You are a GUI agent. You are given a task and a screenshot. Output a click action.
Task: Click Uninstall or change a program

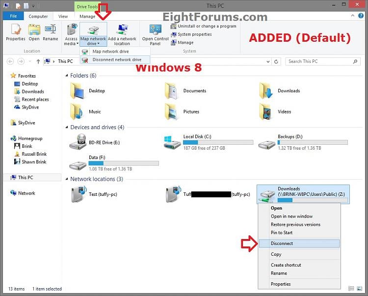(x=204, y=26)
